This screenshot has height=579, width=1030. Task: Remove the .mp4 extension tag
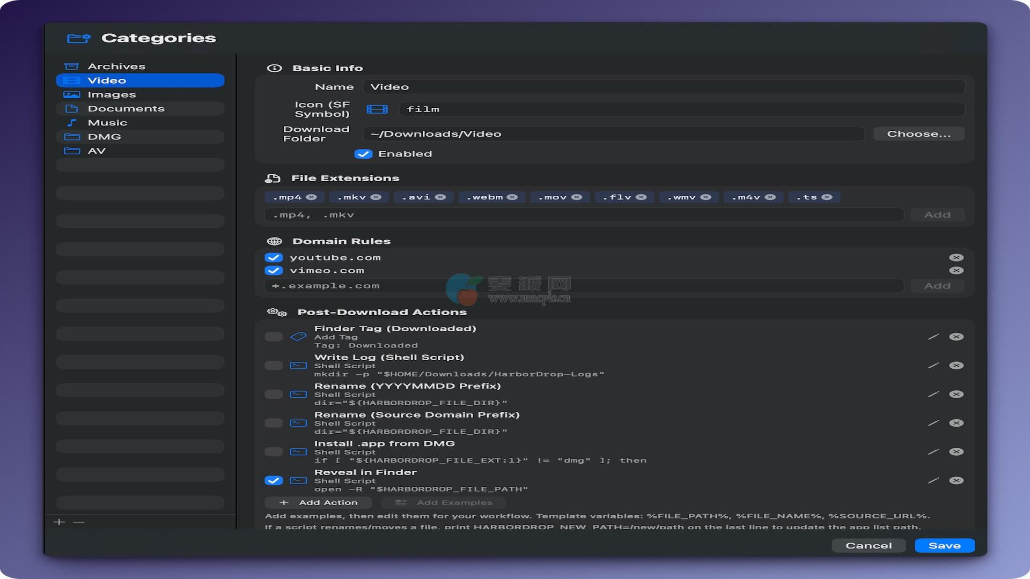tap(311, 197)
